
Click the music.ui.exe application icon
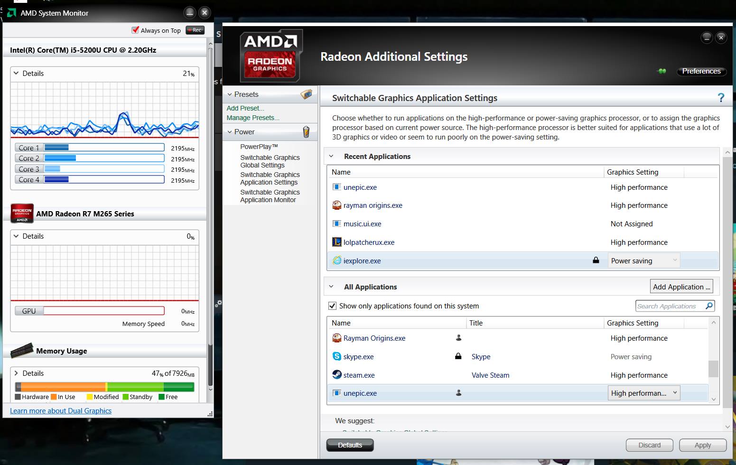[x=337, y=223]
